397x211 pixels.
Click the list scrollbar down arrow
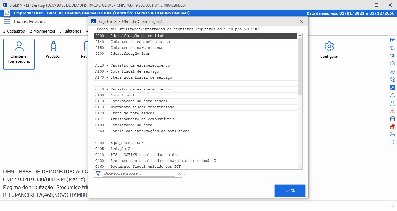(x=300, y=167)
